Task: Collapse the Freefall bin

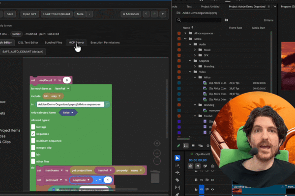Action: pyautogui.click(x=195, y=116)
